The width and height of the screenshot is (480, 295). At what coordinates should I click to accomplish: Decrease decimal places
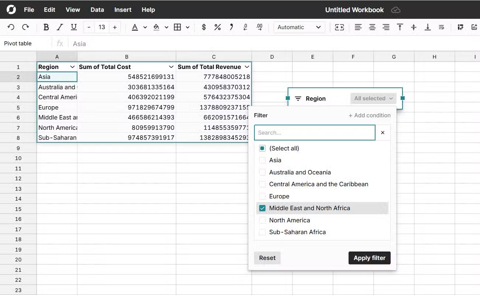(x=245, y=27)
